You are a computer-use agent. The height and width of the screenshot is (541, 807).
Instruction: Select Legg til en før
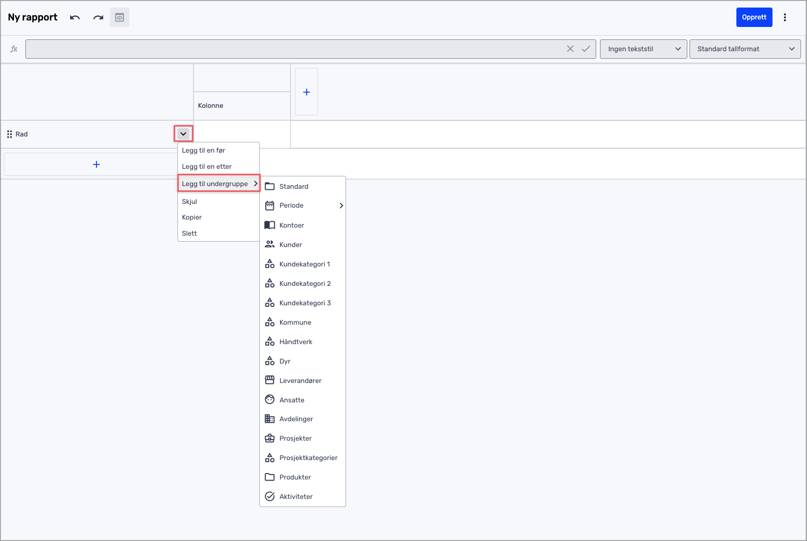[204, 150]
